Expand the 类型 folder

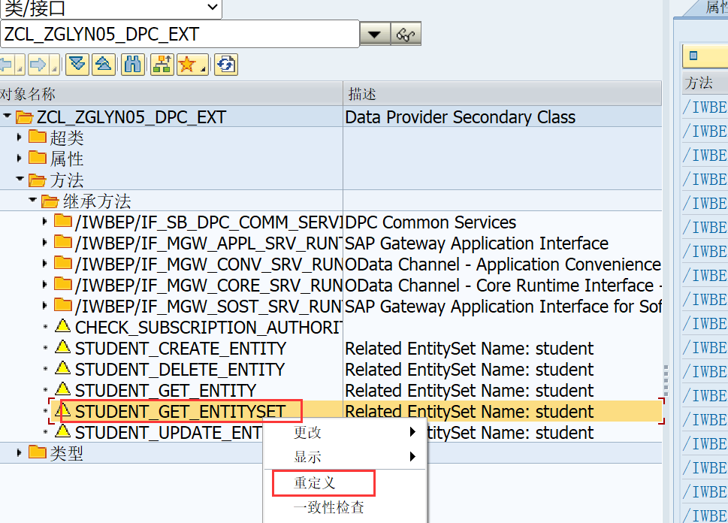pyautogui.click(x=19, y=452)
